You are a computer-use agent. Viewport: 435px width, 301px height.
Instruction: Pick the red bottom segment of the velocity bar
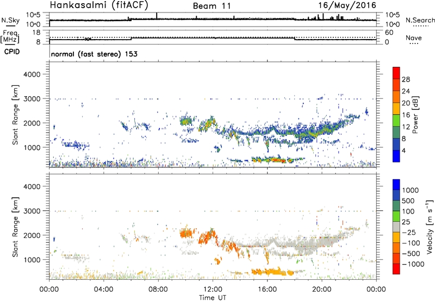tap(396, 269)
